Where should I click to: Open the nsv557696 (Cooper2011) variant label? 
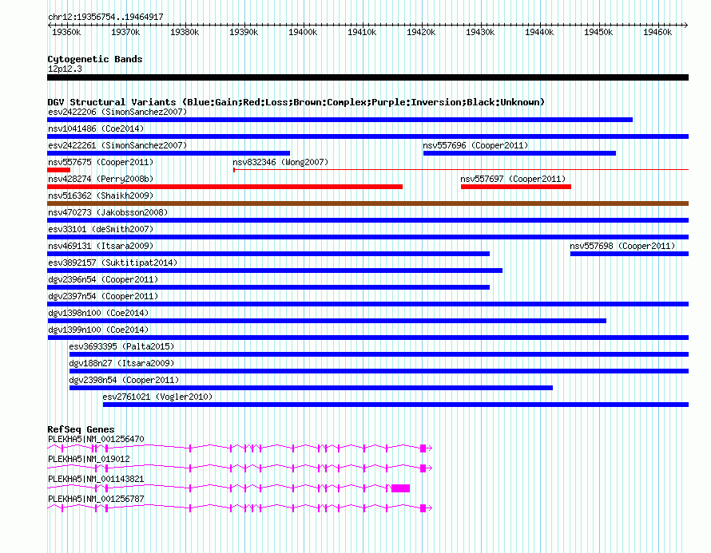click(x=475, y=145)
